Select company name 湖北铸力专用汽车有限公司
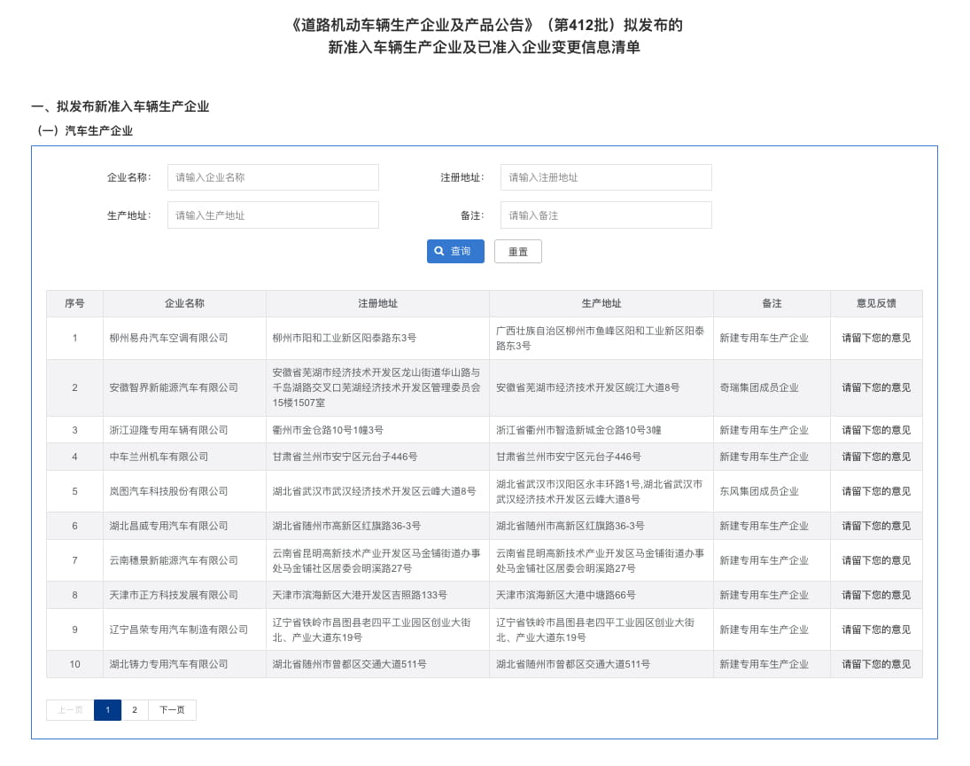This screenshot has height=766, width=970. (168, 664)
